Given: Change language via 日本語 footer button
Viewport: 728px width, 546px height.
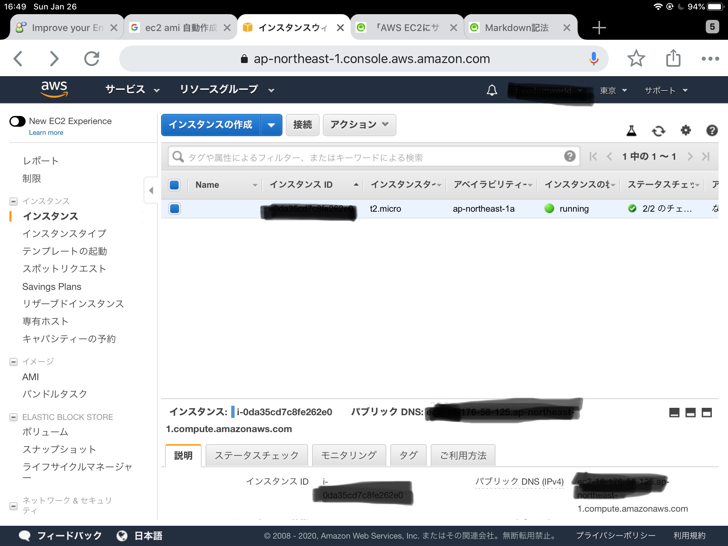Looking at the screenshot, I should [x=140, y=536].
